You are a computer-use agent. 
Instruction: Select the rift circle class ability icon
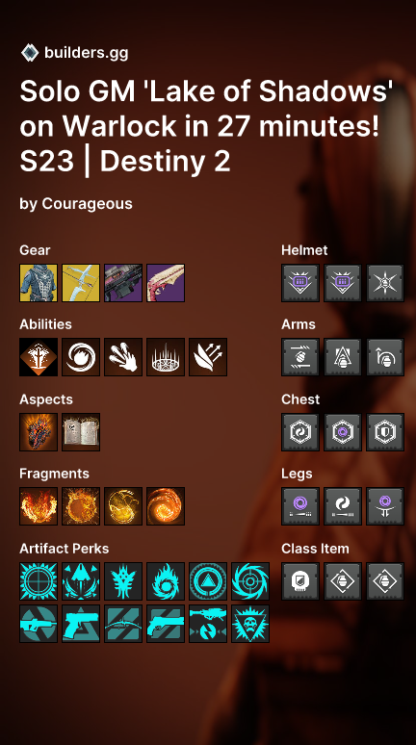166,357
